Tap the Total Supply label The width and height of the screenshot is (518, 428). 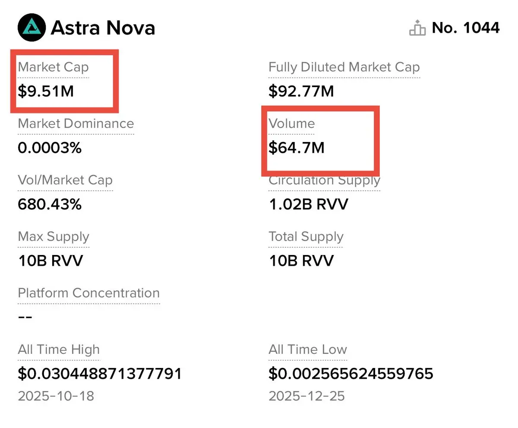306,237
